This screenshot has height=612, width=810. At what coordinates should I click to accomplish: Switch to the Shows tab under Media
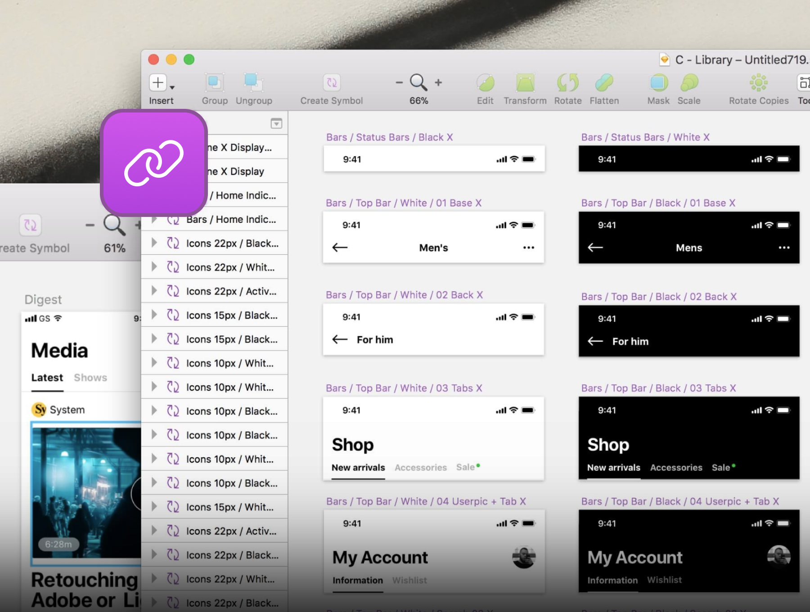coord(90,378)
